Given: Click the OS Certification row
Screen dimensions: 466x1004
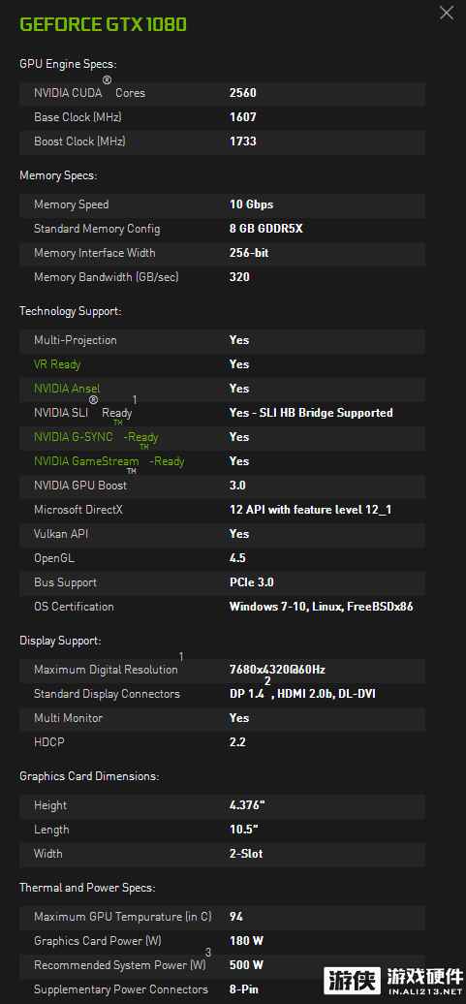Looking at the screenshot, I should (x=222, y=607).
